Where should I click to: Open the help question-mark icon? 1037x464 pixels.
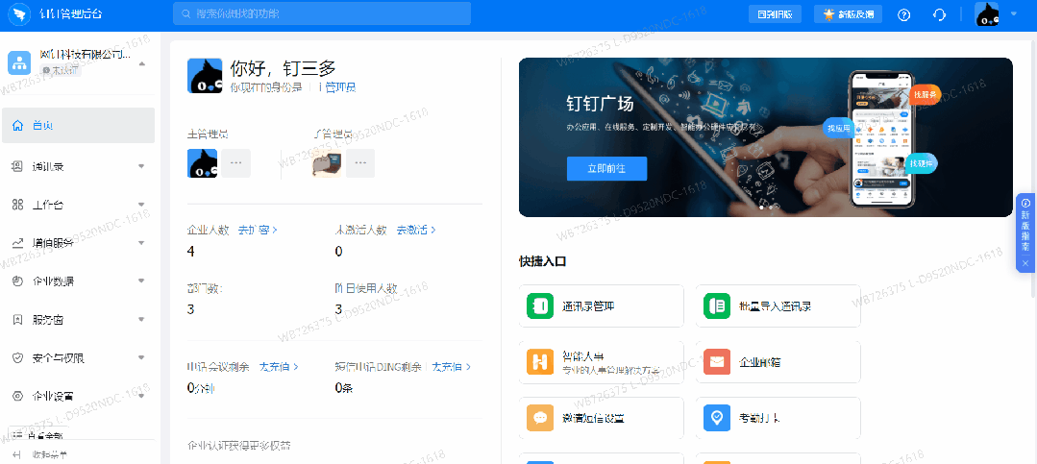904,14
